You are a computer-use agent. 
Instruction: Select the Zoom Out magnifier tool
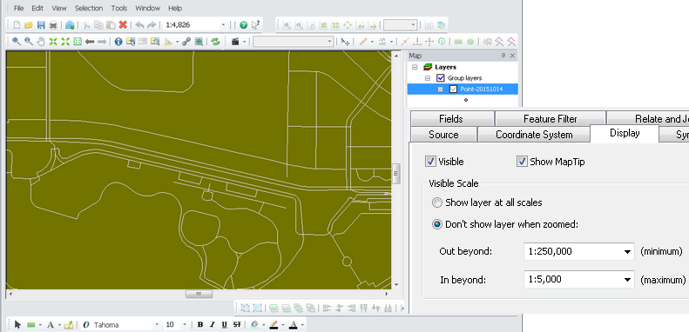(29, 42)
